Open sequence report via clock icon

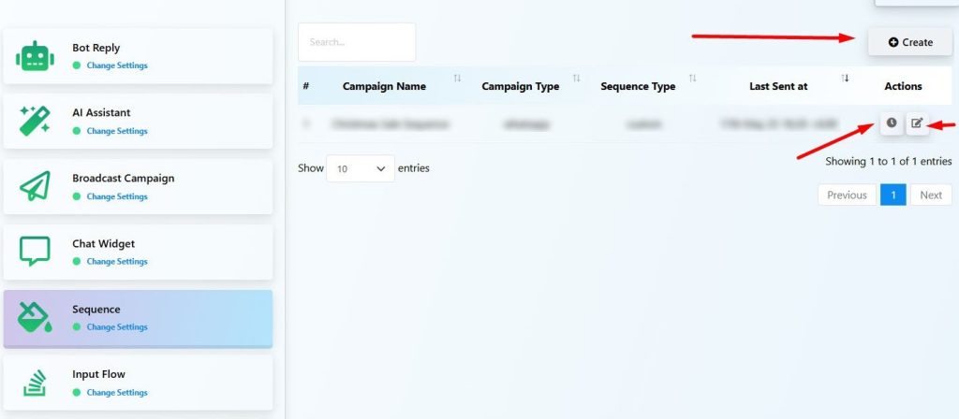(x=892, y=123)
